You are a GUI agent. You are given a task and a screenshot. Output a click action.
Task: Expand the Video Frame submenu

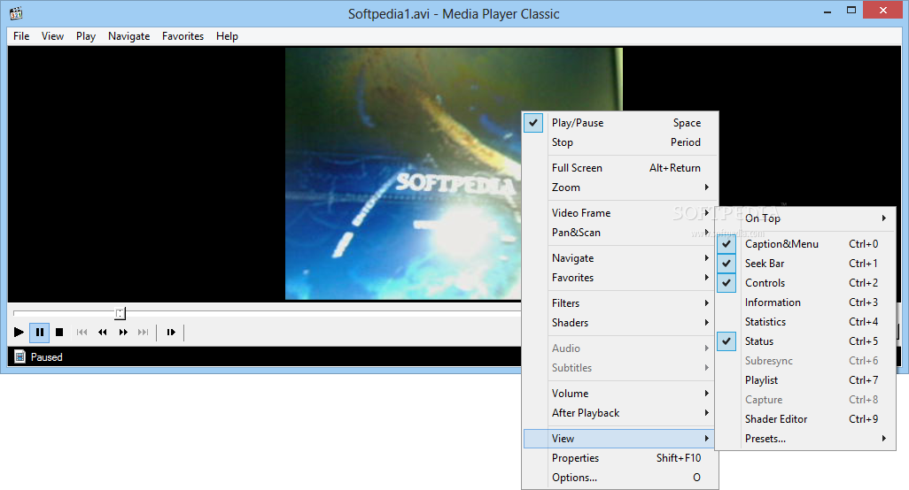pyautogui.click(x=620, y=213)
